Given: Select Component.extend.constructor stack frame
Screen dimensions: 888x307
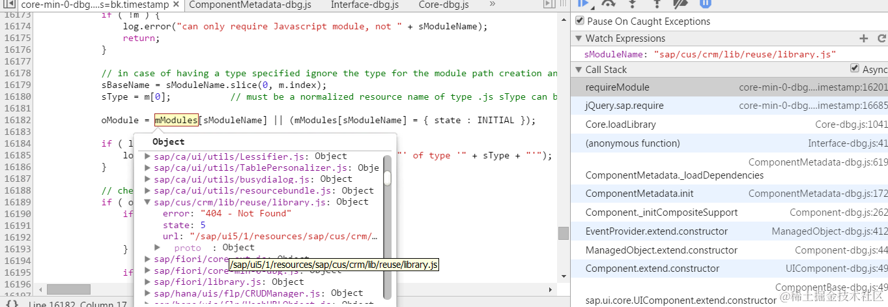Looking at the screenshot, I should (729, 269).
